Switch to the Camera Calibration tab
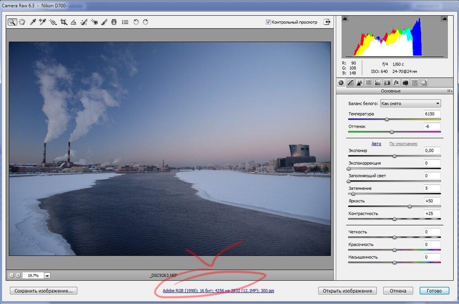Image resolution: width=459 pixels, height=304 pixels. click(405, 83)
